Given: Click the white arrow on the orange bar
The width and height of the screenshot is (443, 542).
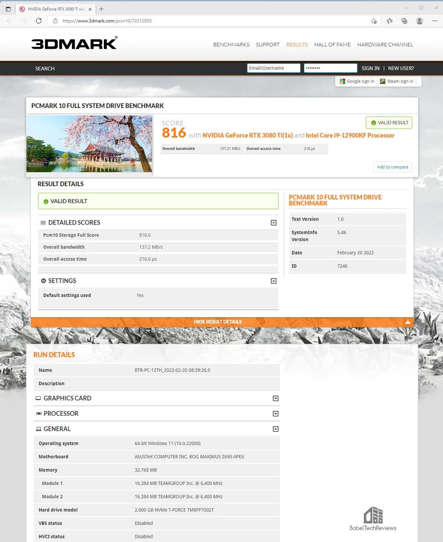Looking at the screenshot, I should (408, 322).
